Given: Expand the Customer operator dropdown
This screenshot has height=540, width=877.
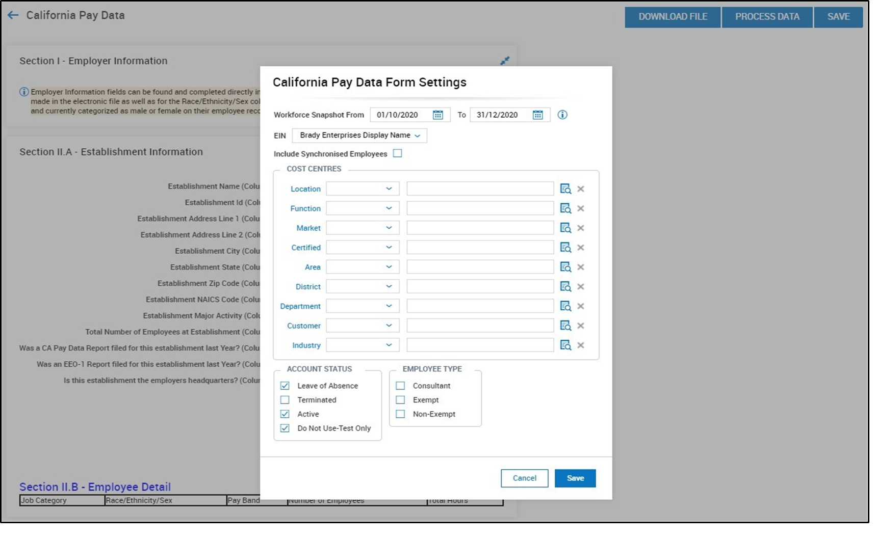Looking at the screenshot, I should (363, 326).
